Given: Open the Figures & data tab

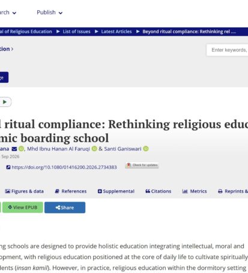Looking at the screenshot, I should 24,191.
